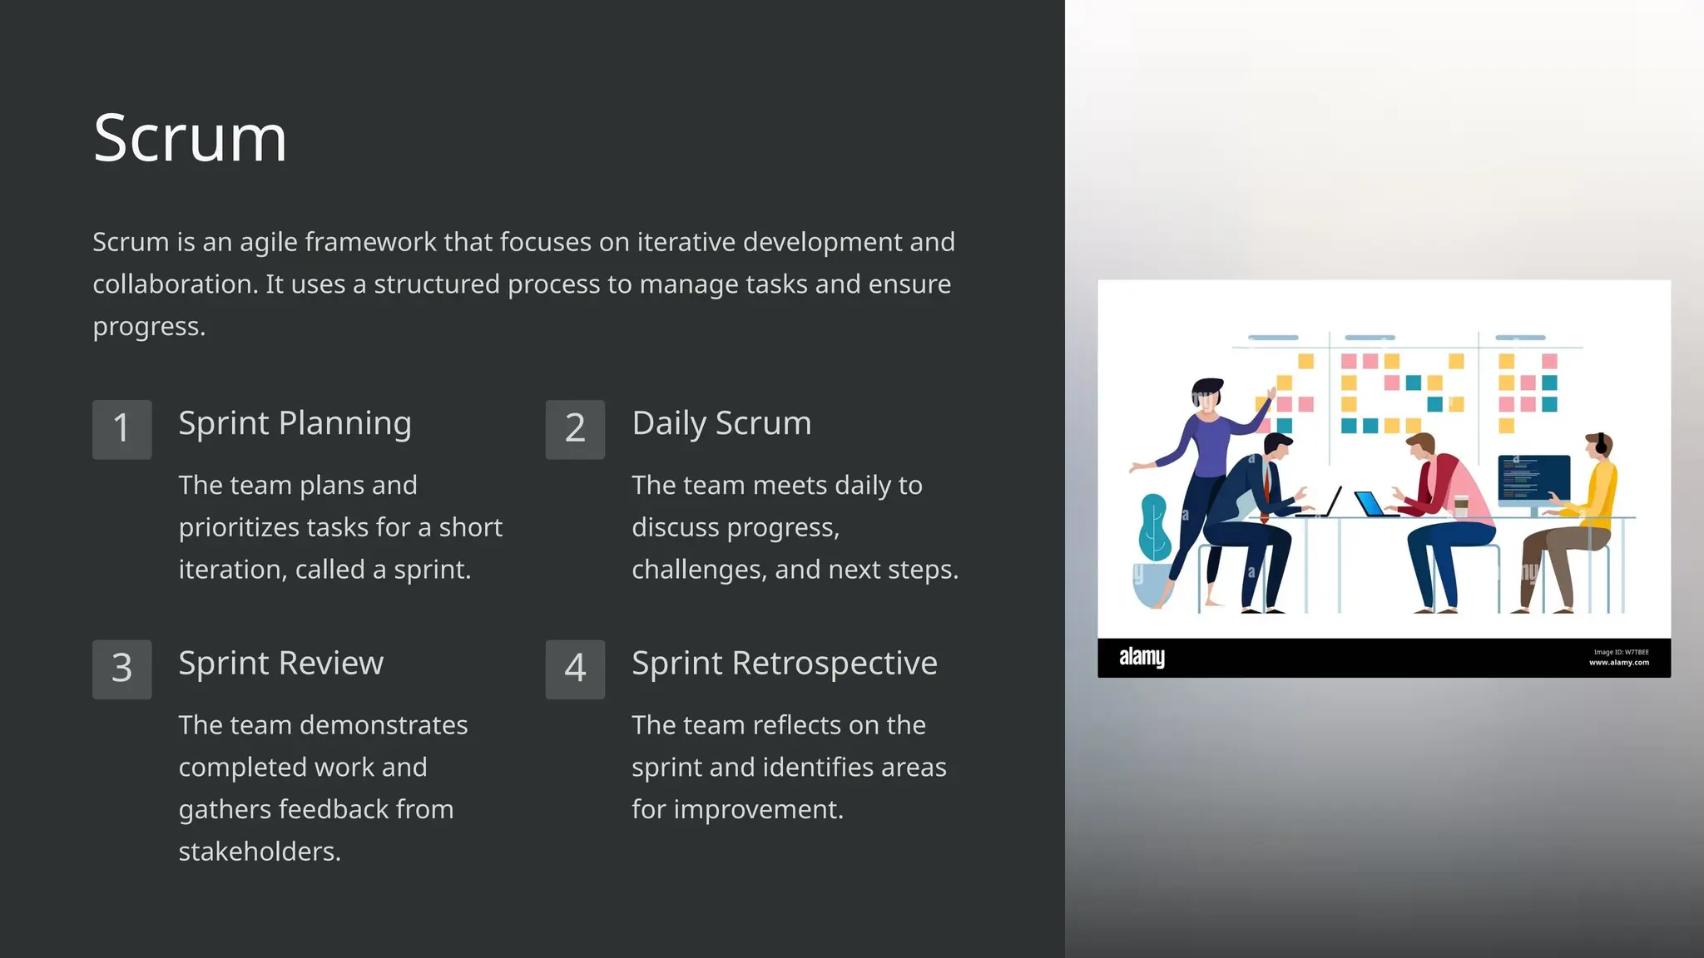Image resolution: width=1704 pixels, height=958 pixels.
Task: Click the number 2 step badge
Action: coord(575,429)
